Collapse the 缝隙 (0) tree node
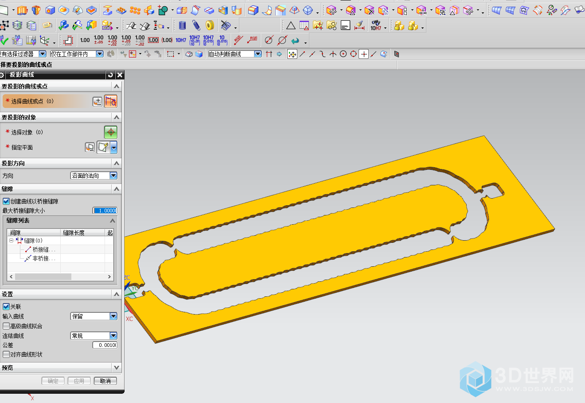 point(11,241)
